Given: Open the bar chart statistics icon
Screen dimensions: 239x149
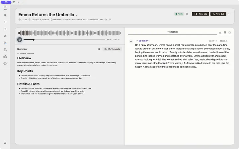Looking at the screenshot, I should pos(5,57).
